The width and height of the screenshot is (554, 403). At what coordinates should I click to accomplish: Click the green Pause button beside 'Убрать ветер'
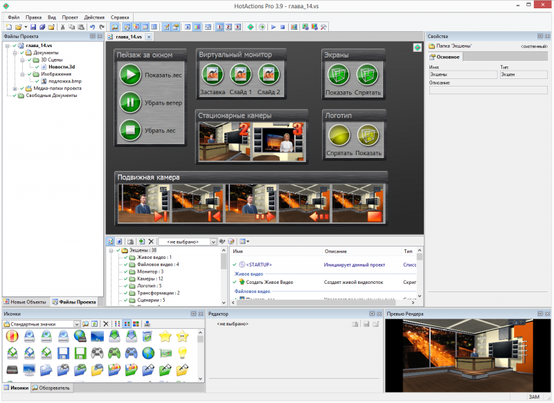130,102
